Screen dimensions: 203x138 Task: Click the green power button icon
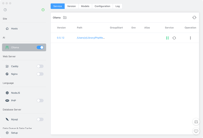(x=43, y=10)
